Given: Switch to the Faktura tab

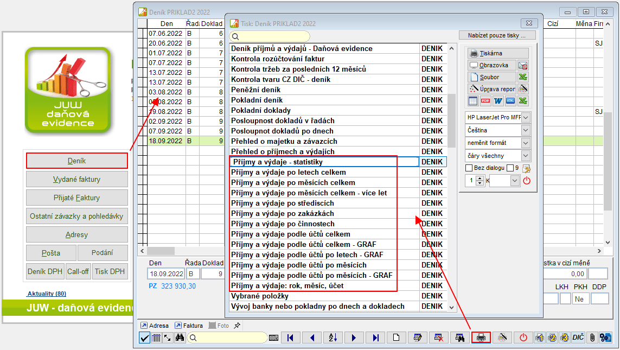Looking at the screenshot, I should click(x=189, y=326).
